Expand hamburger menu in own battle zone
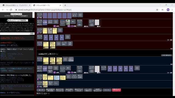Screen dimensions: 175x98 (65, 59)
